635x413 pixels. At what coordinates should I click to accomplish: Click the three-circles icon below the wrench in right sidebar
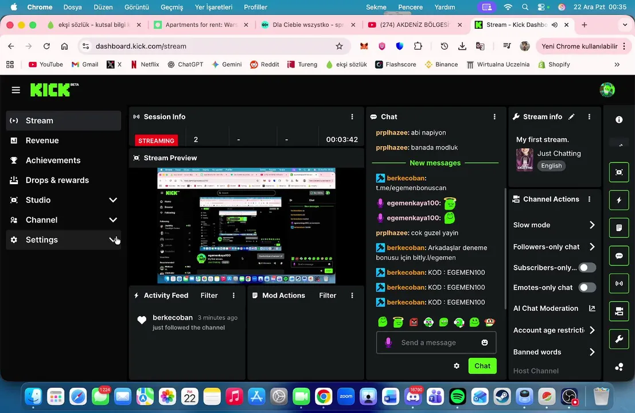click(619, 367)
